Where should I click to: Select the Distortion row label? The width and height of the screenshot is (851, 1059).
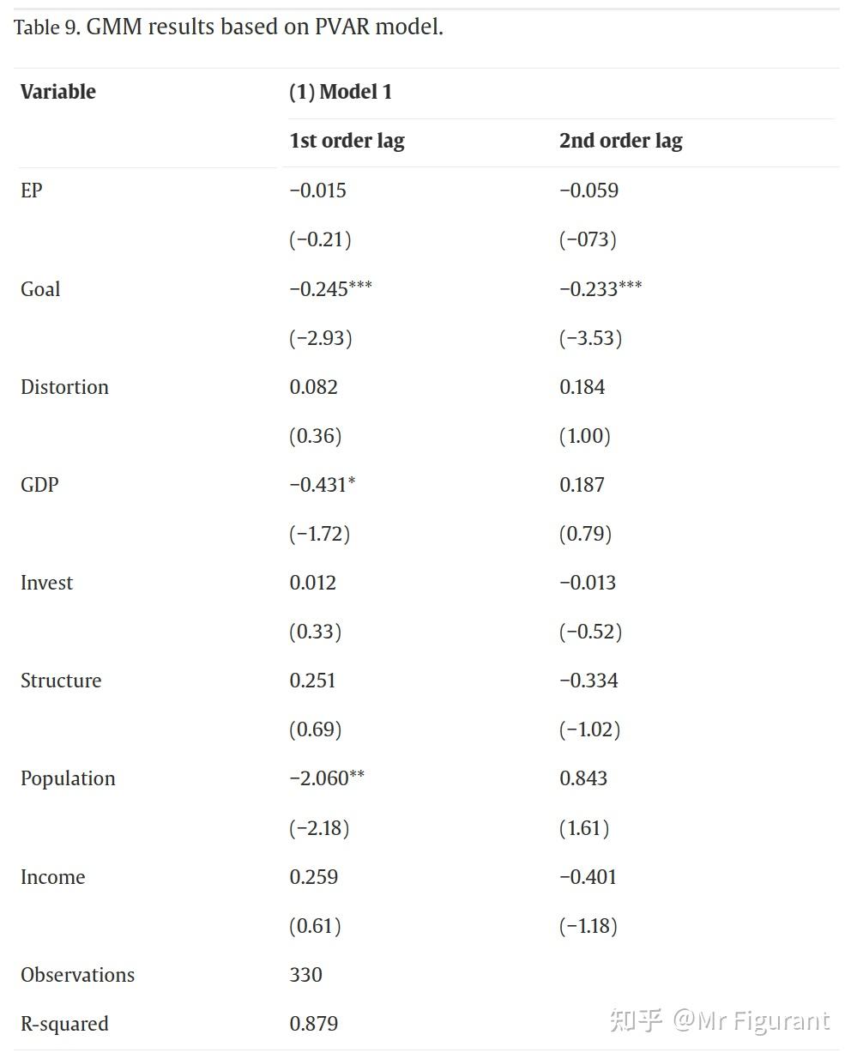coord(64,387)
